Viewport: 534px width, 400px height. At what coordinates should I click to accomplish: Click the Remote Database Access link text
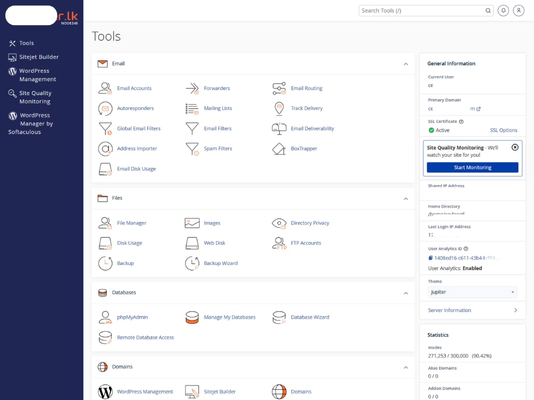point(145,338)
